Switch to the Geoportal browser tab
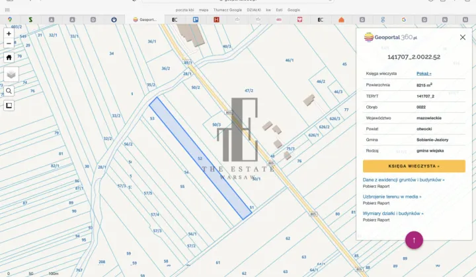 point(145,20)
